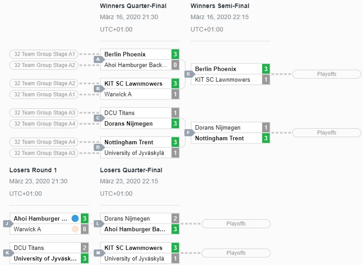Click match B label badge
363x265 pixels.
point(99,89)
